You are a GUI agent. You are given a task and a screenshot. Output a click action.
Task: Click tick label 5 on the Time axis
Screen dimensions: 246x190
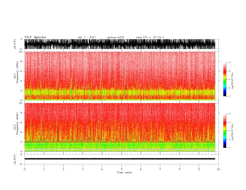click(121, 169)
